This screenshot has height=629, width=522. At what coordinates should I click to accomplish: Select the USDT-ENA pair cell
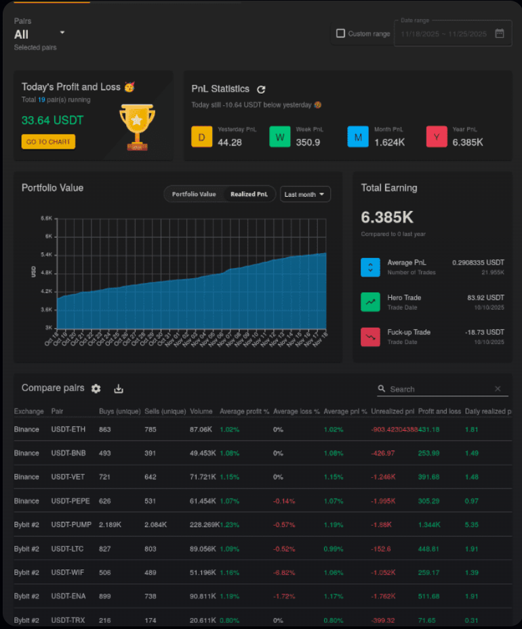click(68, 596)
